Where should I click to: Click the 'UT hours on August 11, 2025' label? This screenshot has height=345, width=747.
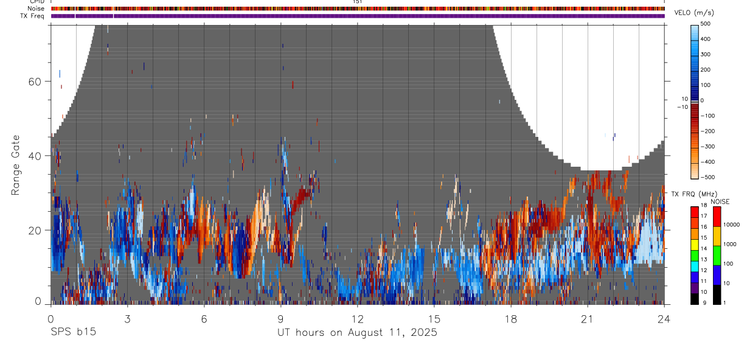(x=357, y=333)
